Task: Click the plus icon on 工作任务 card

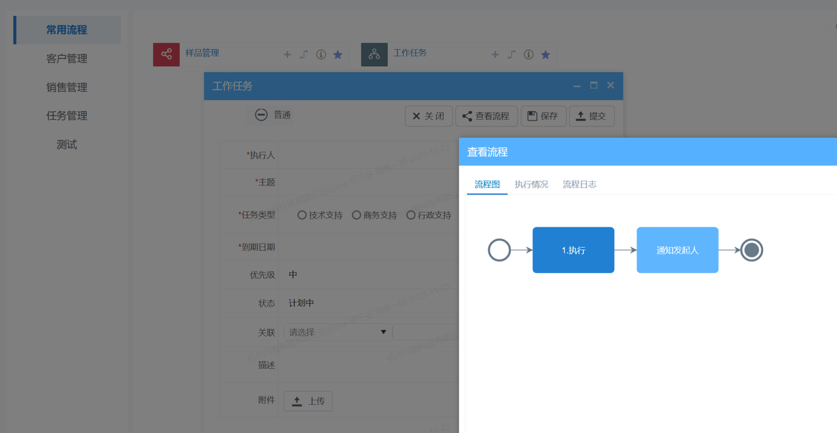Action: 495,54
